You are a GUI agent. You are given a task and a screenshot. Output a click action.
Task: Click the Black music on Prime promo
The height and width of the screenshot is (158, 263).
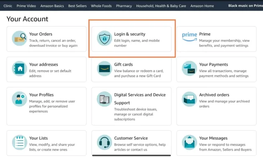point(245,6)
